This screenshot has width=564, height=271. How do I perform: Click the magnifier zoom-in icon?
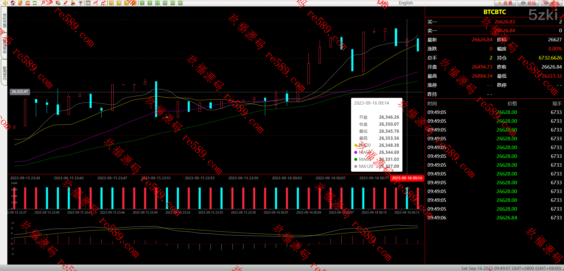43,3
